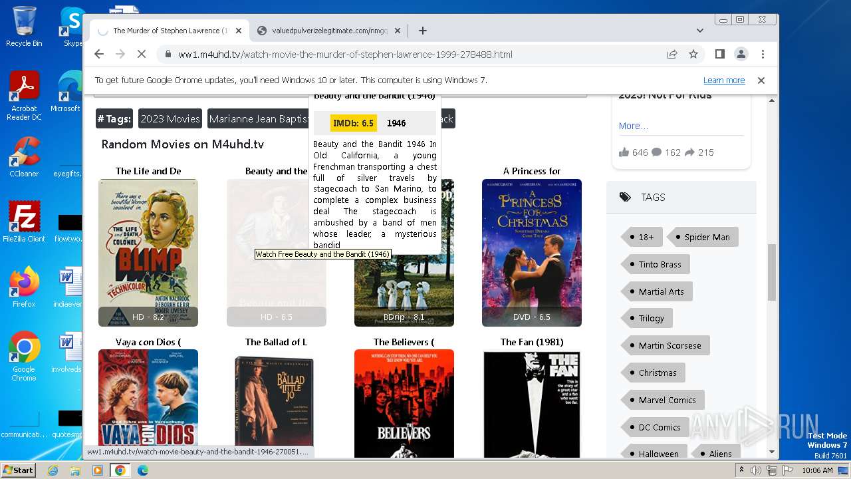Click the scrollbar up arrow
The width and height of the screenshot is (851, 479).
772,101
